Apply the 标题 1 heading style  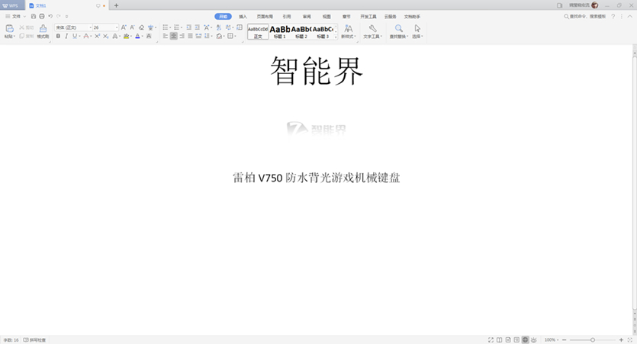[x=280, y=31]
